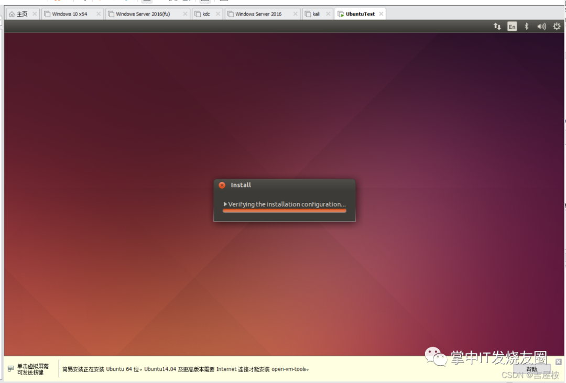Expand the Verifying installation configuration details

point(225,204)
